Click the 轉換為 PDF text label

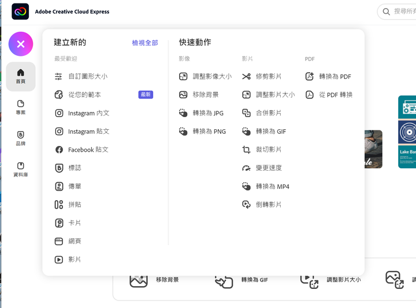click(335, 77)
